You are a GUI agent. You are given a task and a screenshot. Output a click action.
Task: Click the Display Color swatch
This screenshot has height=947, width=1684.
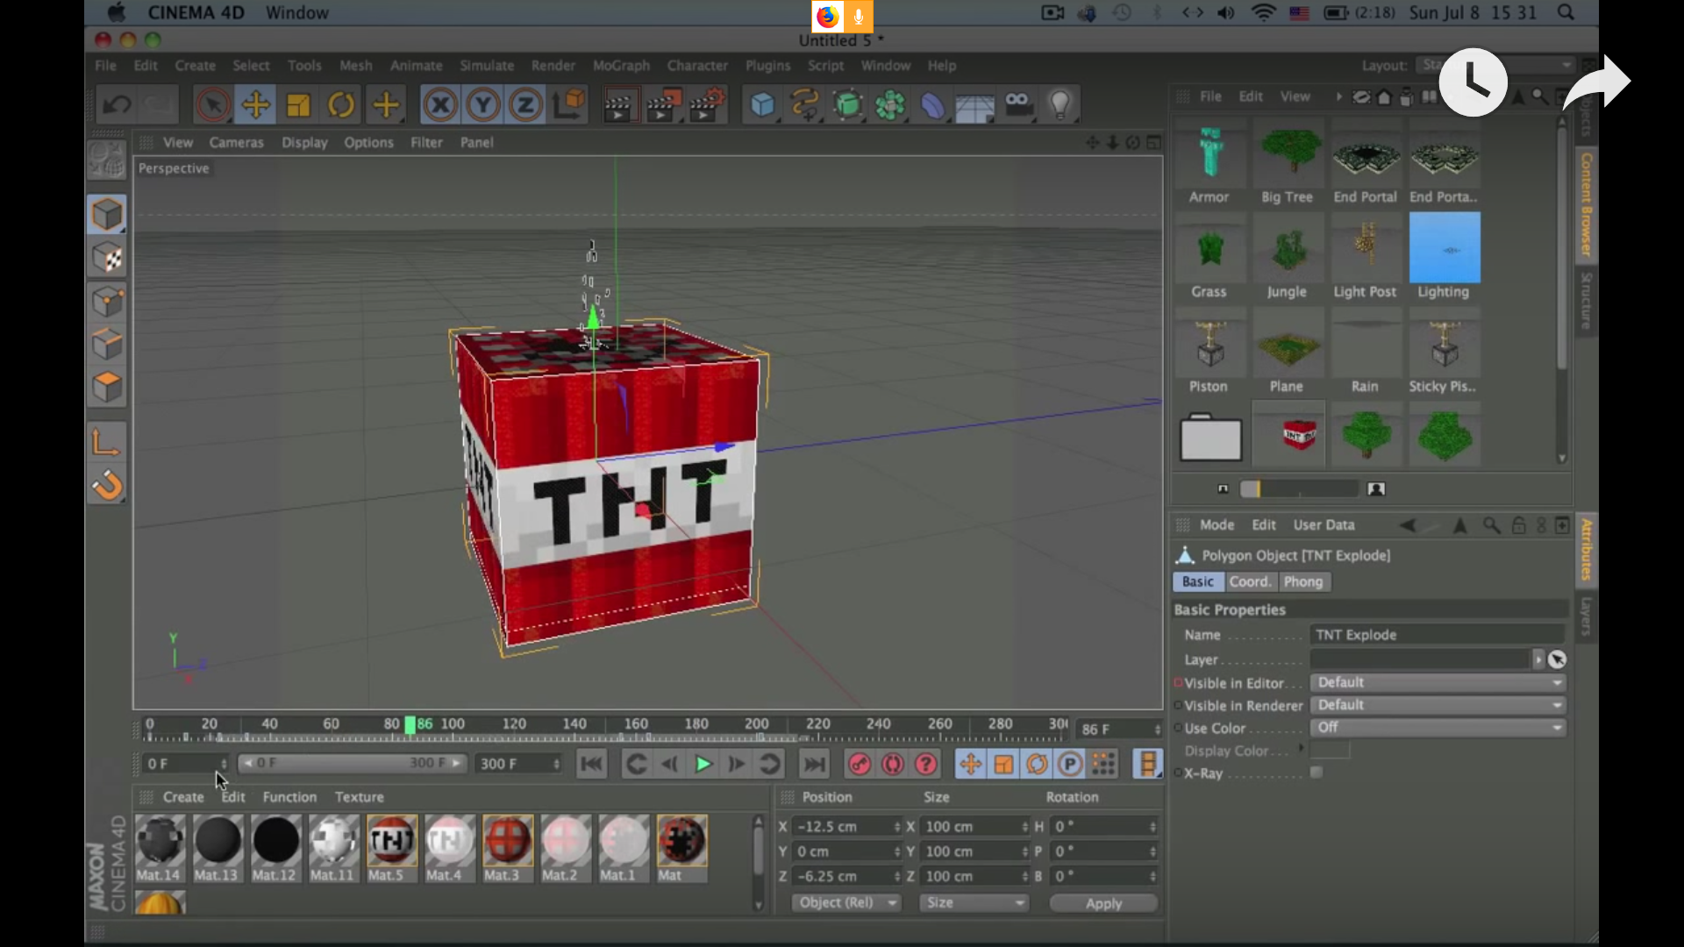pyautogui.click(x=1331, y=751)
